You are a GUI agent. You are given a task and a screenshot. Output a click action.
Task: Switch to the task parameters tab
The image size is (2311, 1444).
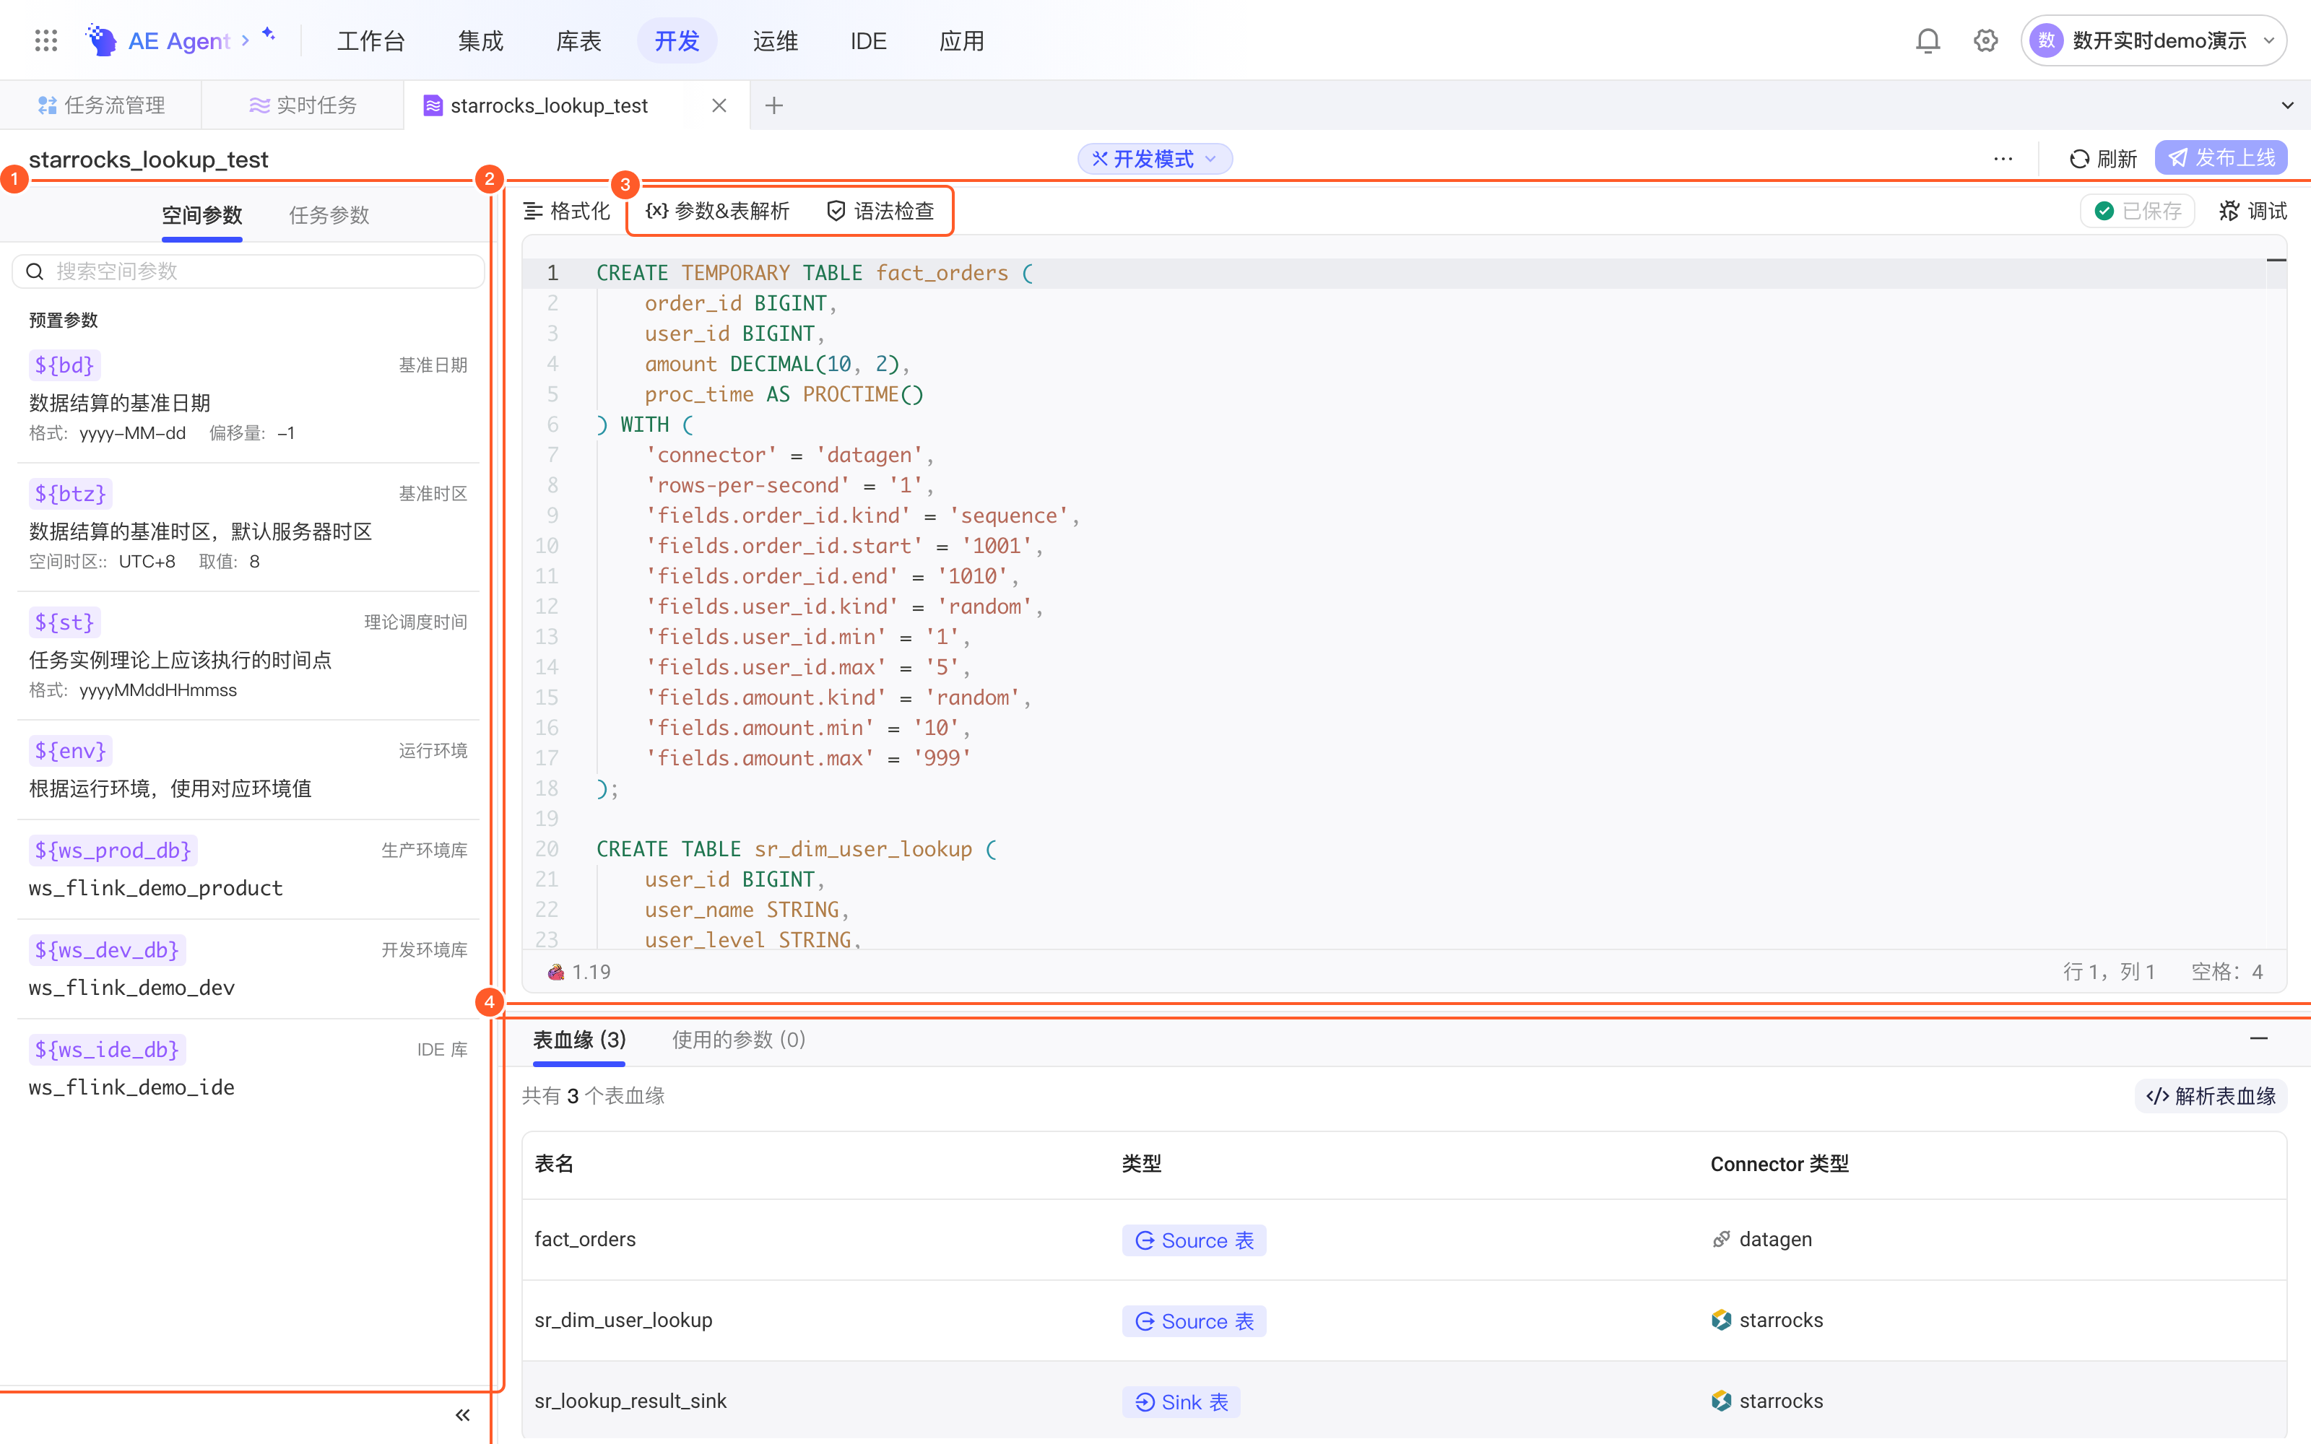pyautogui.click(x=329, y=215)
